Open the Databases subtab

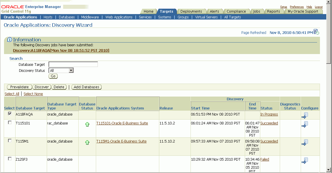(67, 17)
